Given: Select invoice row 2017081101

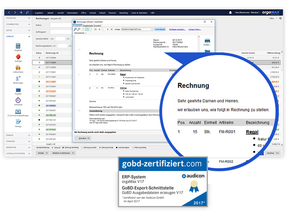Looking at the screenshot, I should pos(52,120).
